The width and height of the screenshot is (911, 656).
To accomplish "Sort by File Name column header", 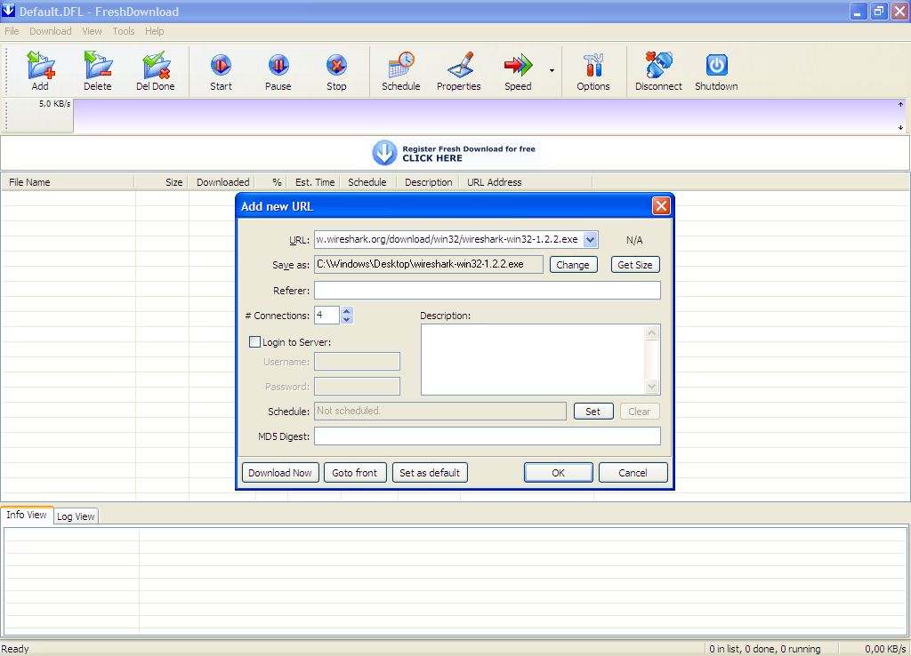I will (x=68, y=182).
